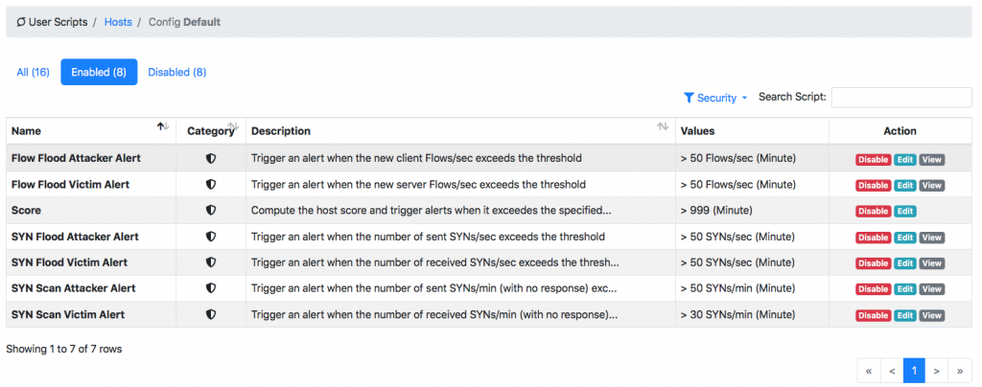
Task: Open the Security category filter dropdown
Action: [x=715, y=98]
